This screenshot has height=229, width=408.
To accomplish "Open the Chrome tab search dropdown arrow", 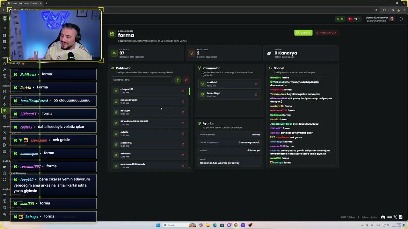I will point(3,3).
